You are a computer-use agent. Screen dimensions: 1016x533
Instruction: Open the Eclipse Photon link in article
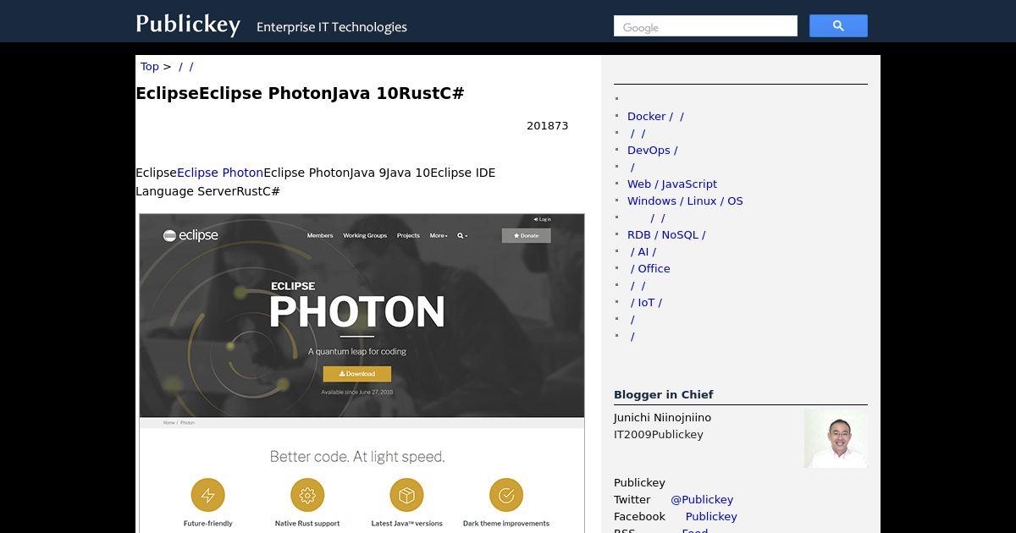click(x=220, y=173)
